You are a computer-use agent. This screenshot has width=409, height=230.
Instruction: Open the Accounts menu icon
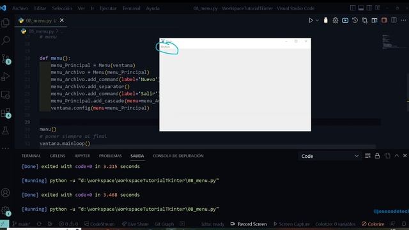coord(6,193)
